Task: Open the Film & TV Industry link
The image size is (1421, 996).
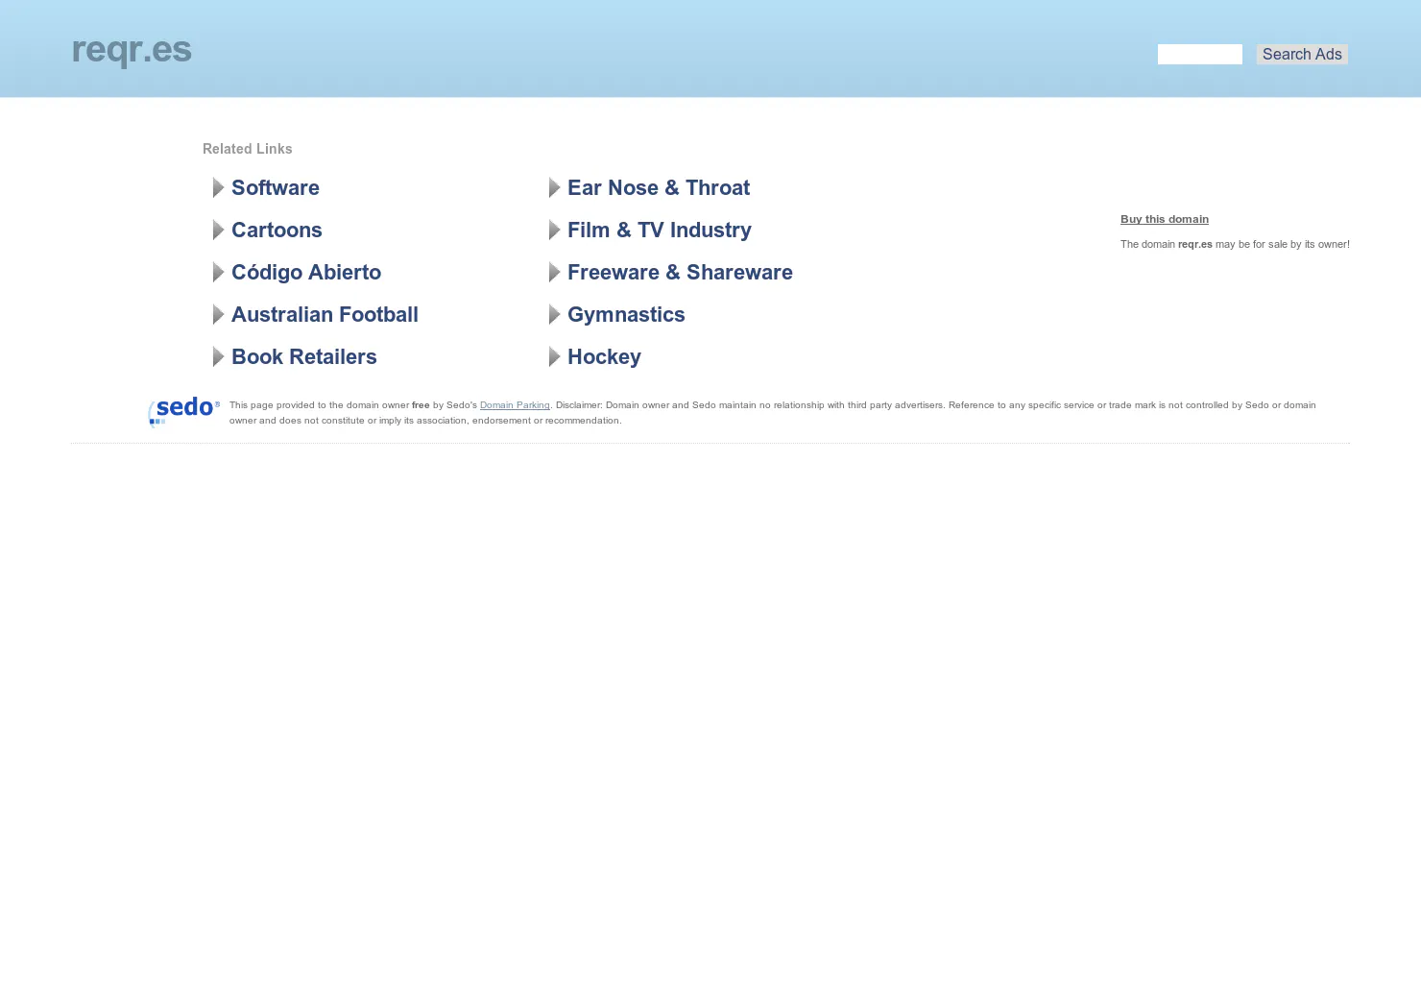Action: click(x=659, y=231)
